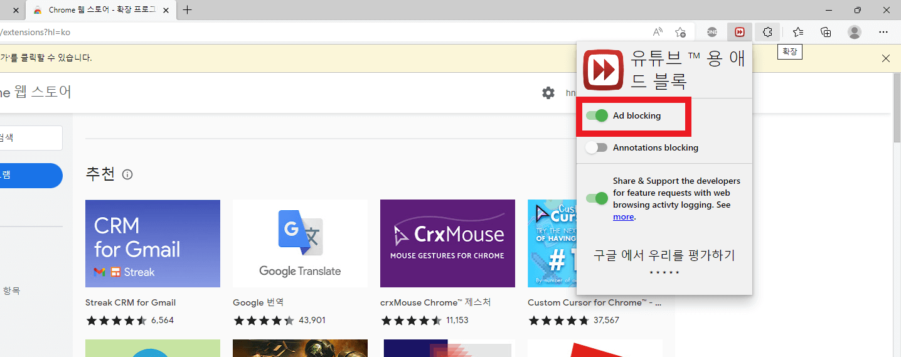Add this page to favorites
The width and height of the screenshot is (901, 357).
tap(680, 32)
